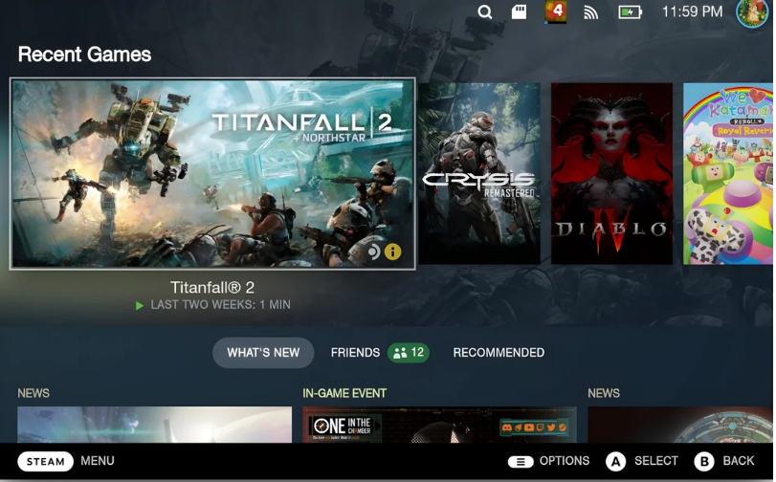Switch to the WHAT'S NEW tab
Viewport: 776px width, 482px height.
pyautogui.click(x=263, y=353)
